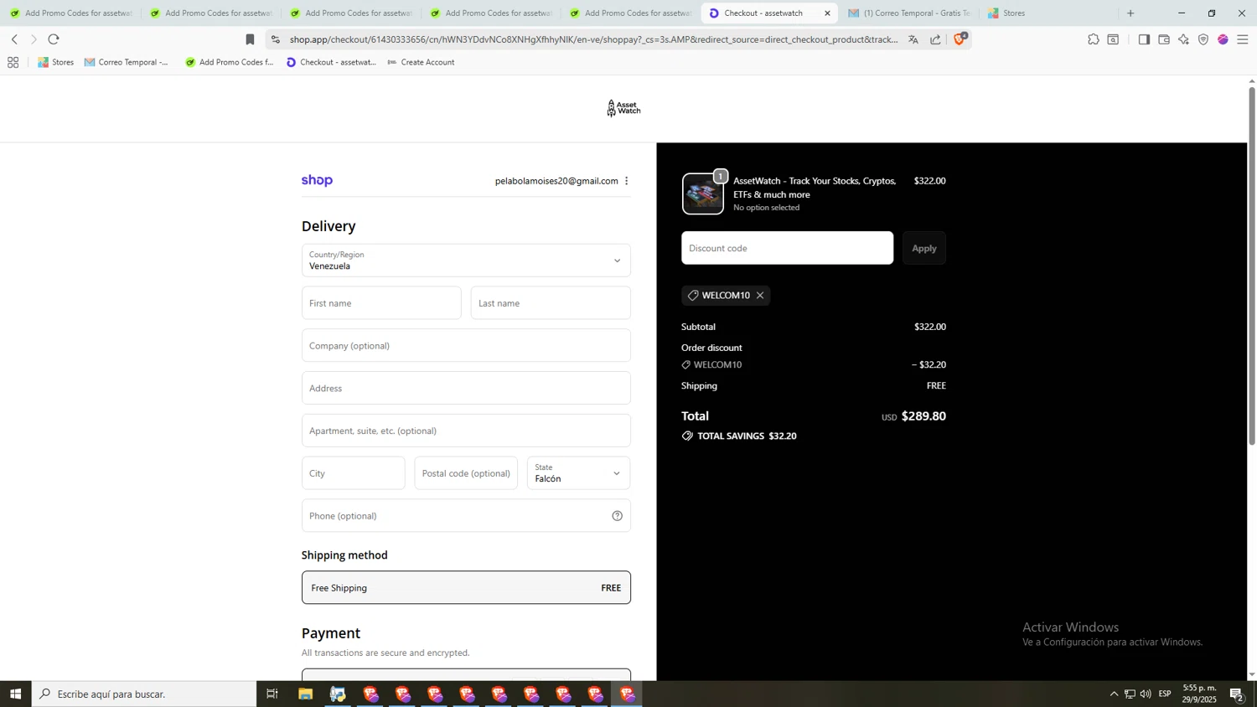Open the browser profile avatar icon
This screenshot has height=707, width=1257.
1223,39
